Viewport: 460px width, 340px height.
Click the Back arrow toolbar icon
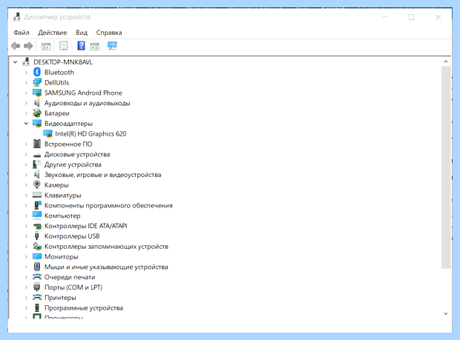tap(16, 46)
